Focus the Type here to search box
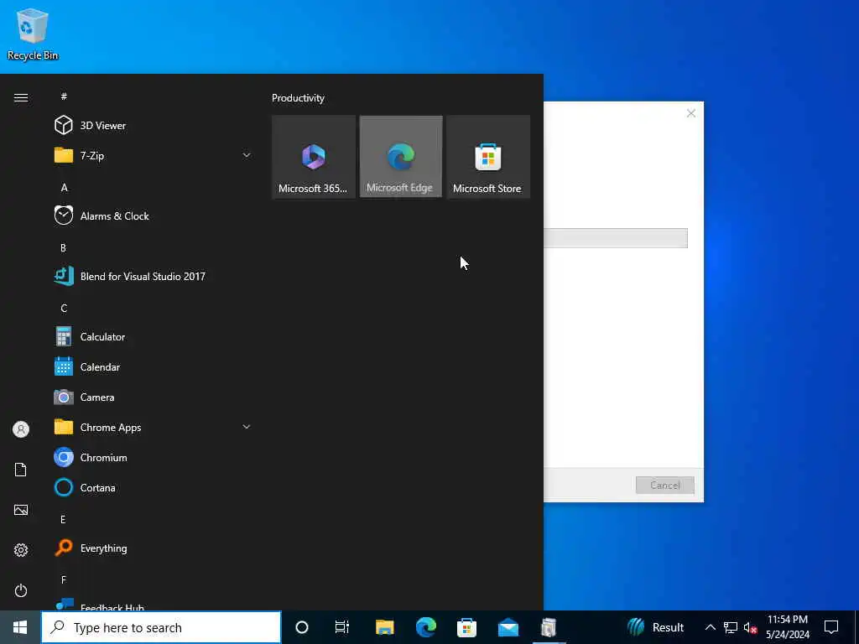This screenshot has height=644, width=859. (x=161, y=627)
